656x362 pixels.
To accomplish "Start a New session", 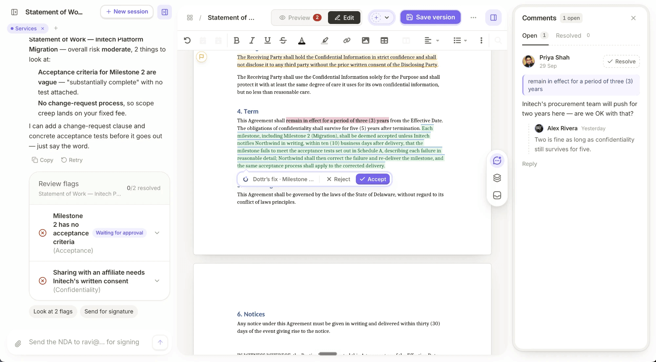I will pos(127,12).
